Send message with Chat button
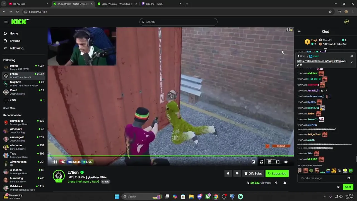 click(348, 187)
